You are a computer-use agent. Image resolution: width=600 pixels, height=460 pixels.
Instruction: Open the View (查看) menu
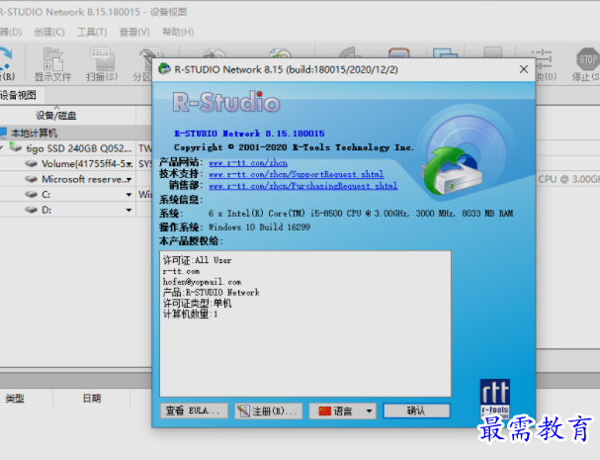tap(134, 32)
